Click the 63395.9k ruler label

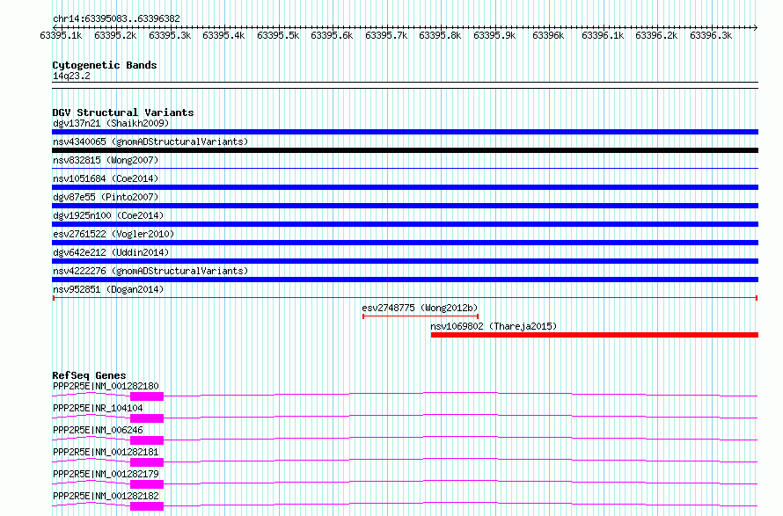pyautogui.click(x=494, y=36)
